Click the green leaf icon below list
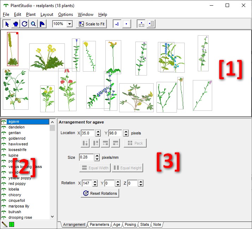 12,224
